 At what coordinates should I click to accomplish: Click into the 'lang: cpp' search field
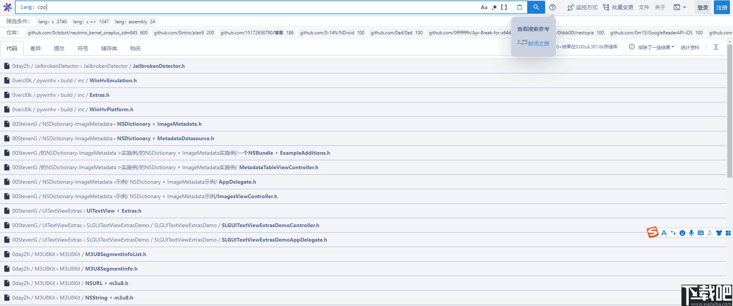coord(248,7)
